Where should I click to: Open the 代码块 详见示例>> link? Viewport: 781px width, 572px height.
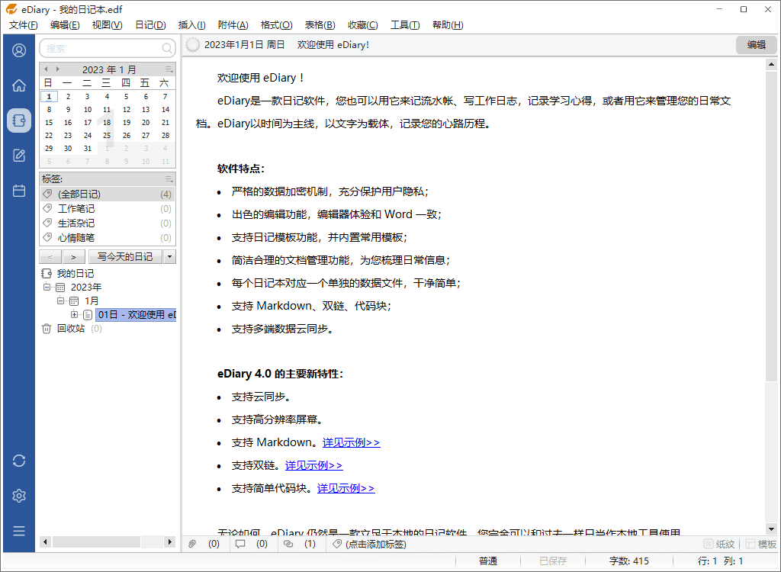346,488
